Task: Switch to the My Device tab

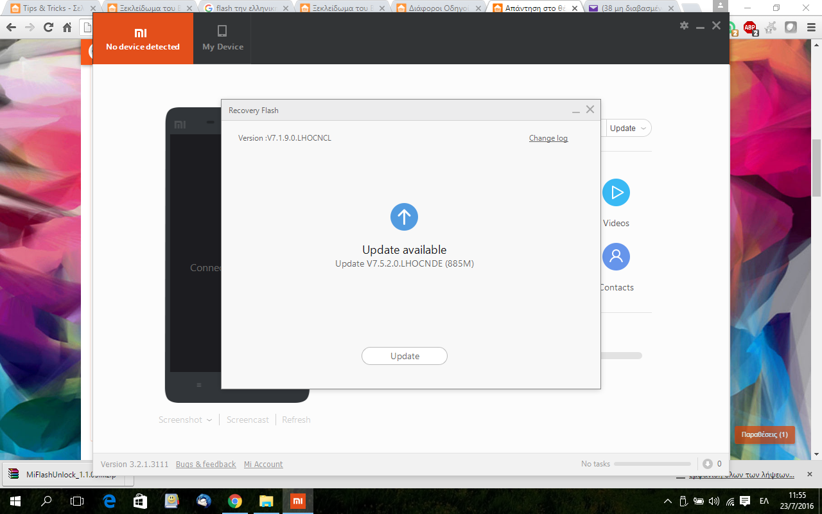Action: [223, 39]
